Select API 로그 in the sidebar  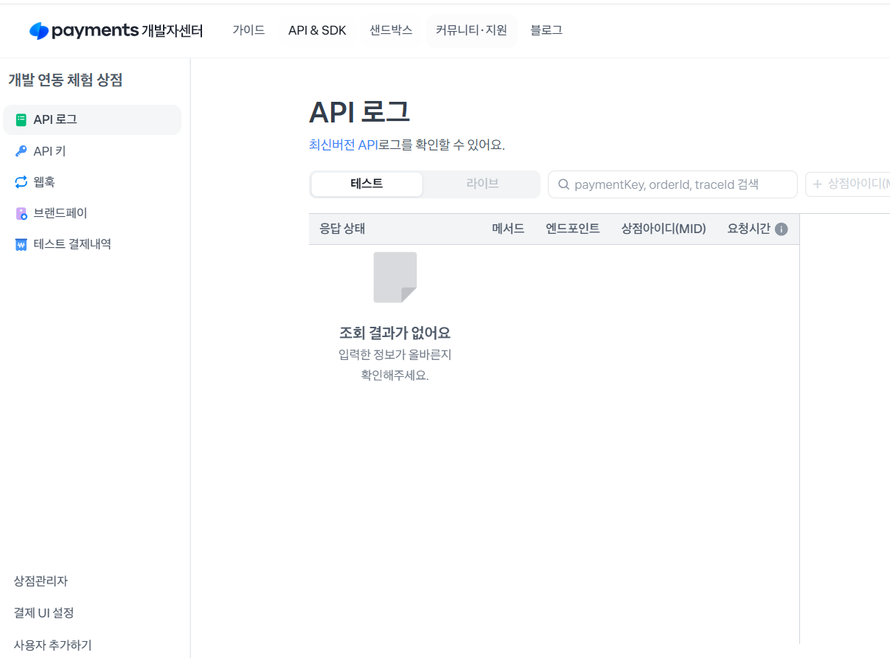(x=92, y=120)
